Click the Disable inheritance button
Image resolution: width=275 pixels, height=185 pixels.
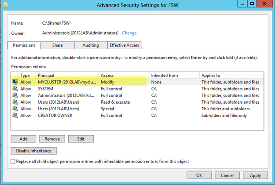tap(33, 151)
